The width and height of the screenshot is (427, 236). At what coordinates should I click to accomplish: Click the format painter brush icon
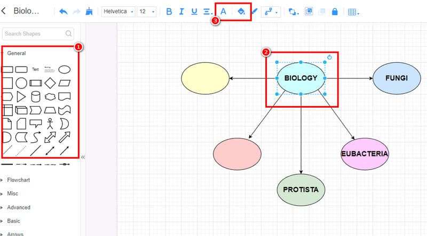89,11
